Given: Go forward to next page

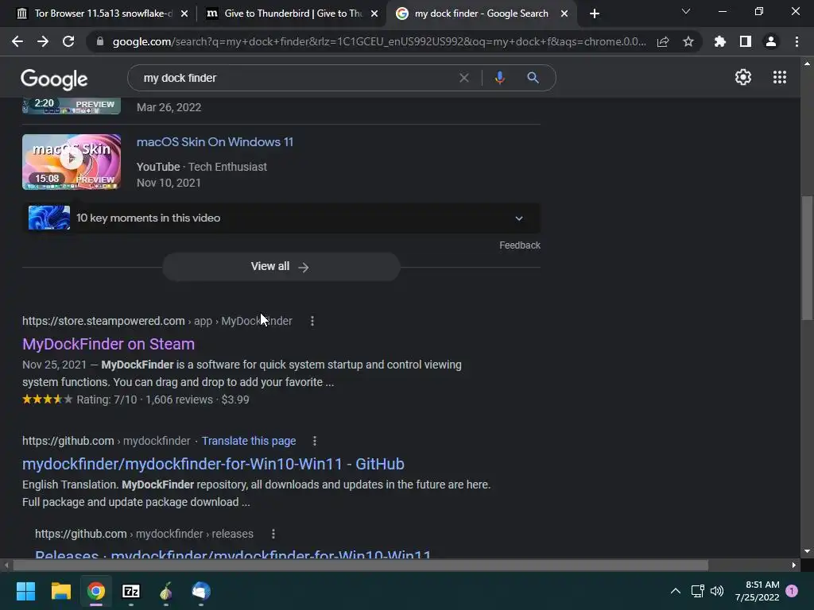Looking at the screenshot, I should click(x=43, y=41).
